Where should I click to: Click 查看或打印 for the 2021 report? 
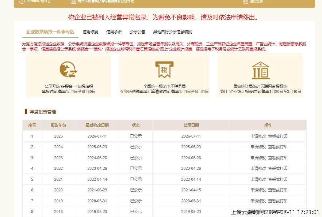(278, 179)
